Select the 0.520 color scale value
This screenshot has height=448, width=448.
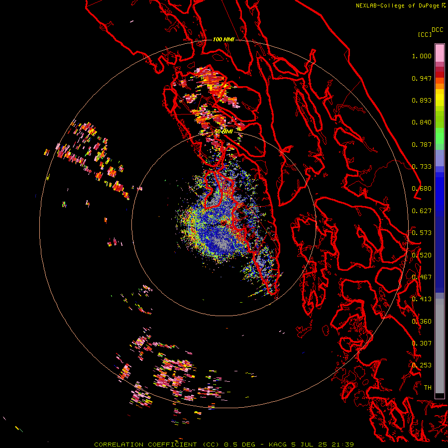(422, 255)
